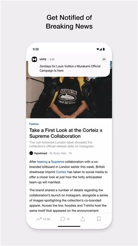The width and height of the screenshot is (138, 246).
Task: Open the 'Corteiz' hyperlink in article text
Action: pyautogui.click(x=61, y=172)
